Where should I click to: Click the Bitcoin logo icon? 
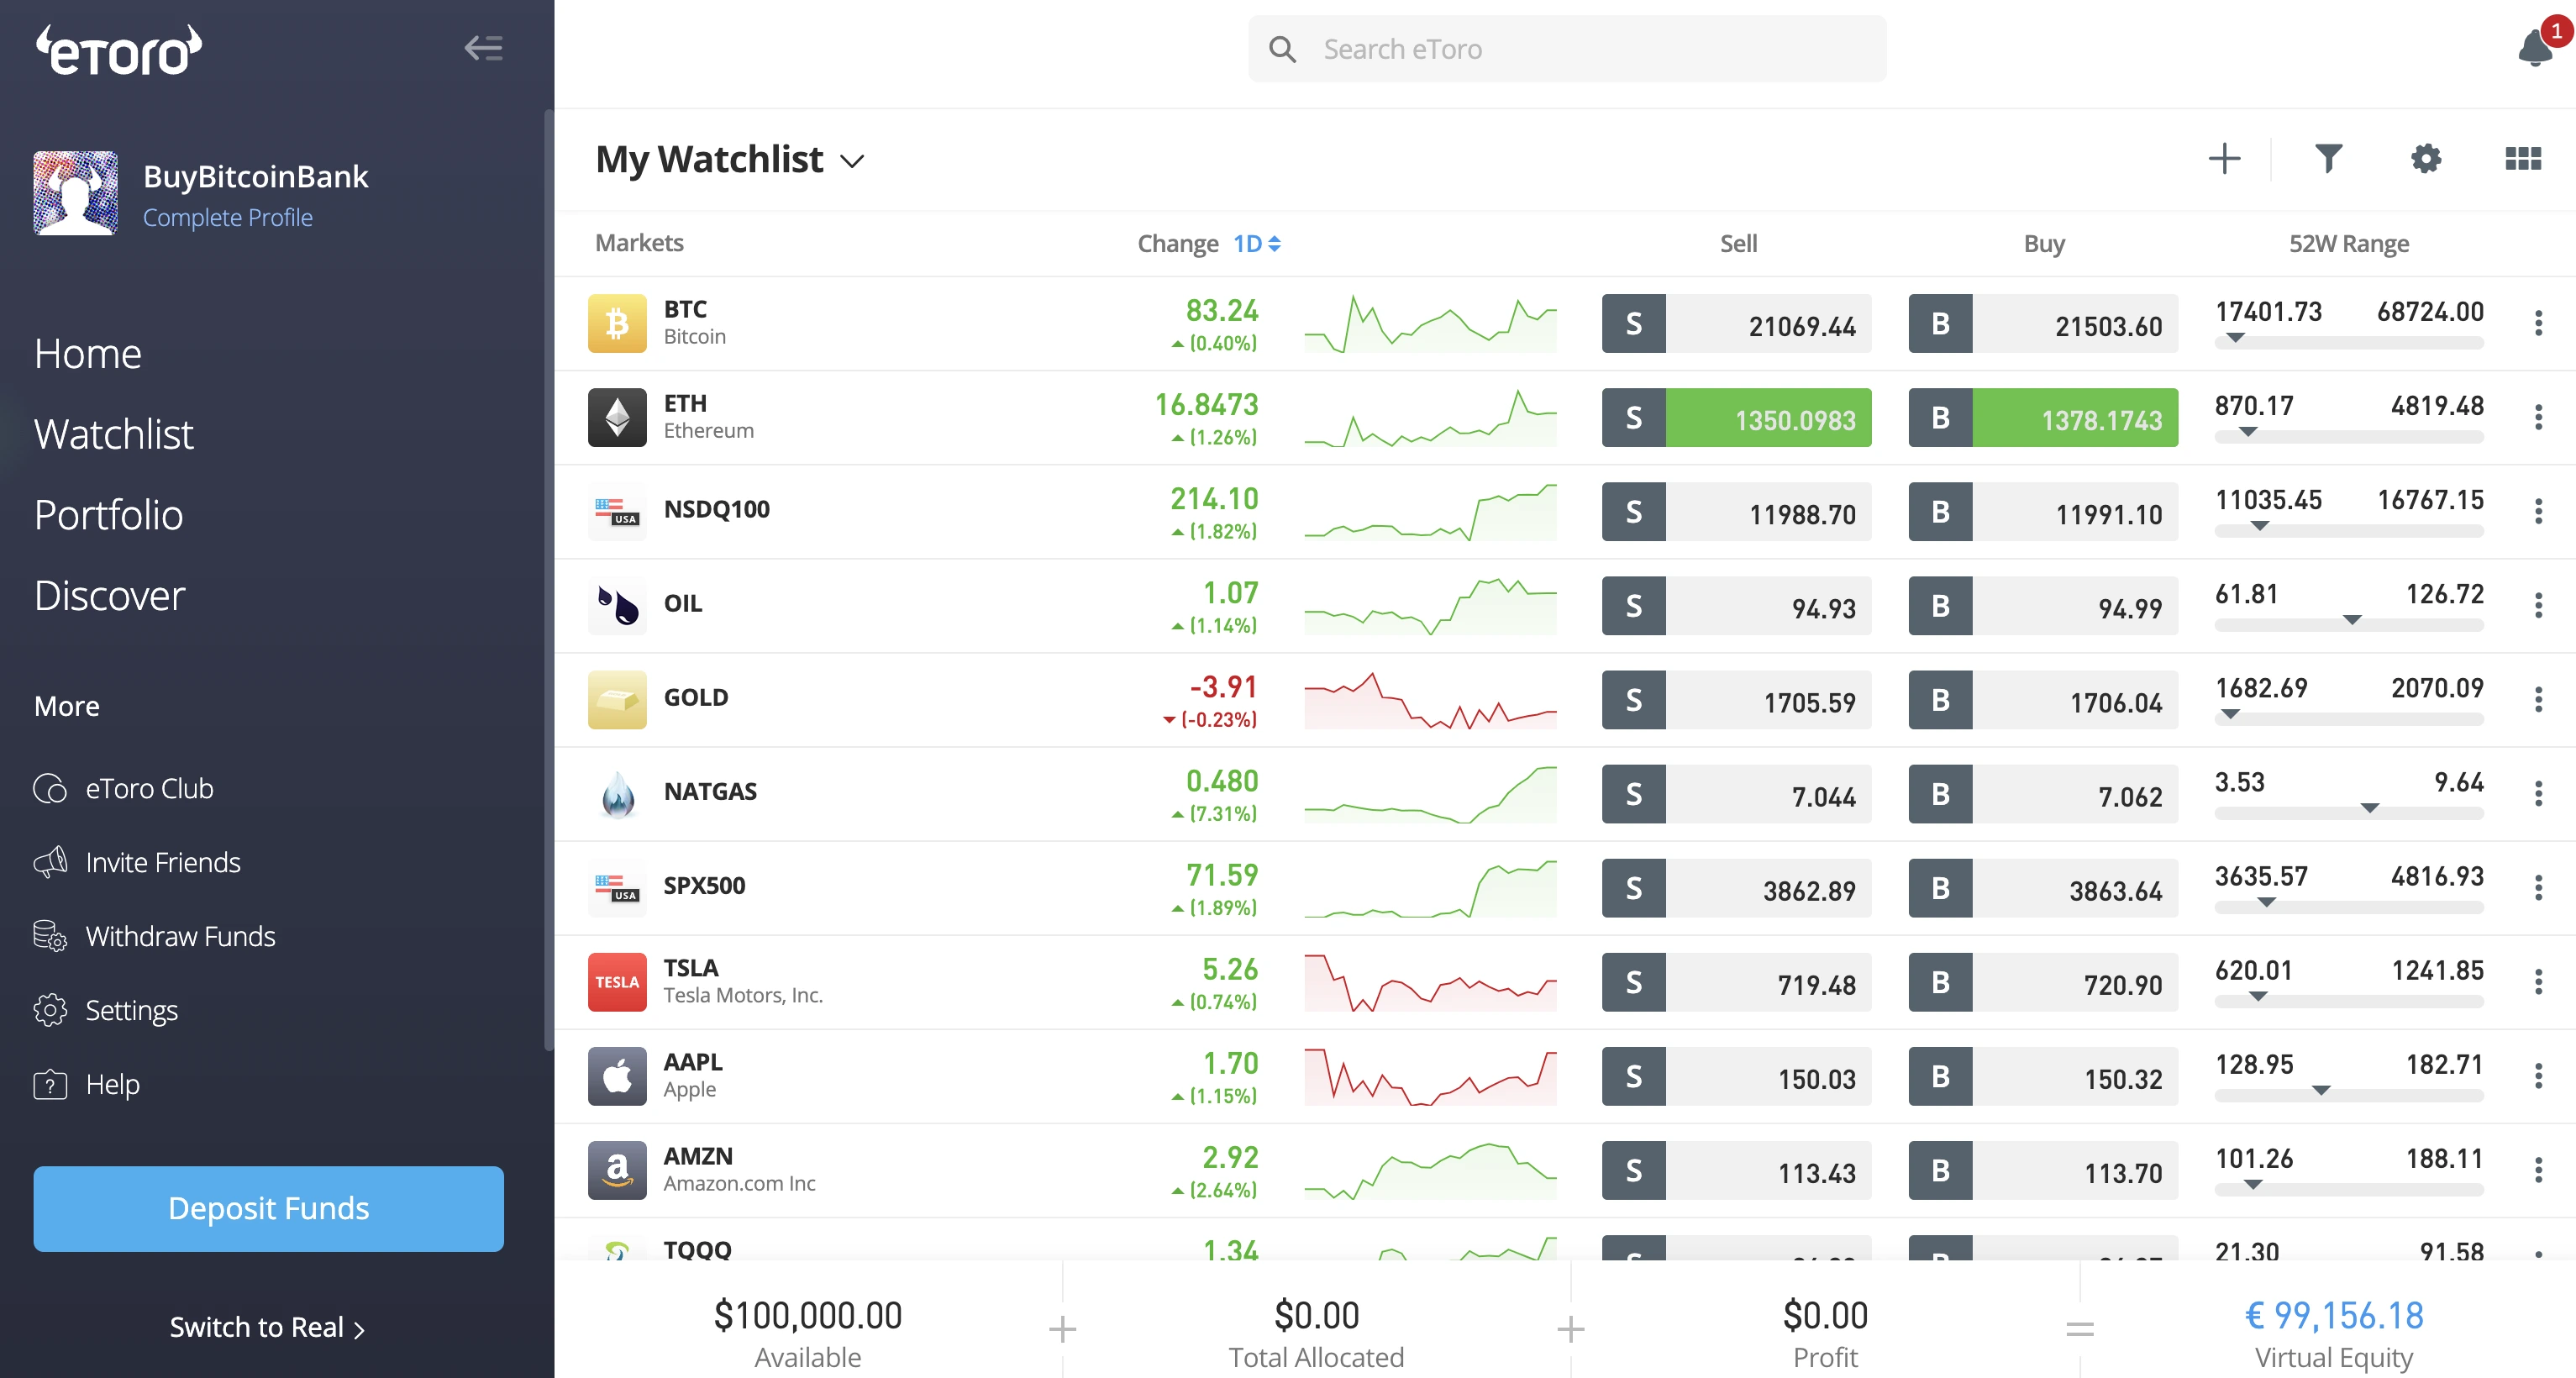click(x=617, y=323)
